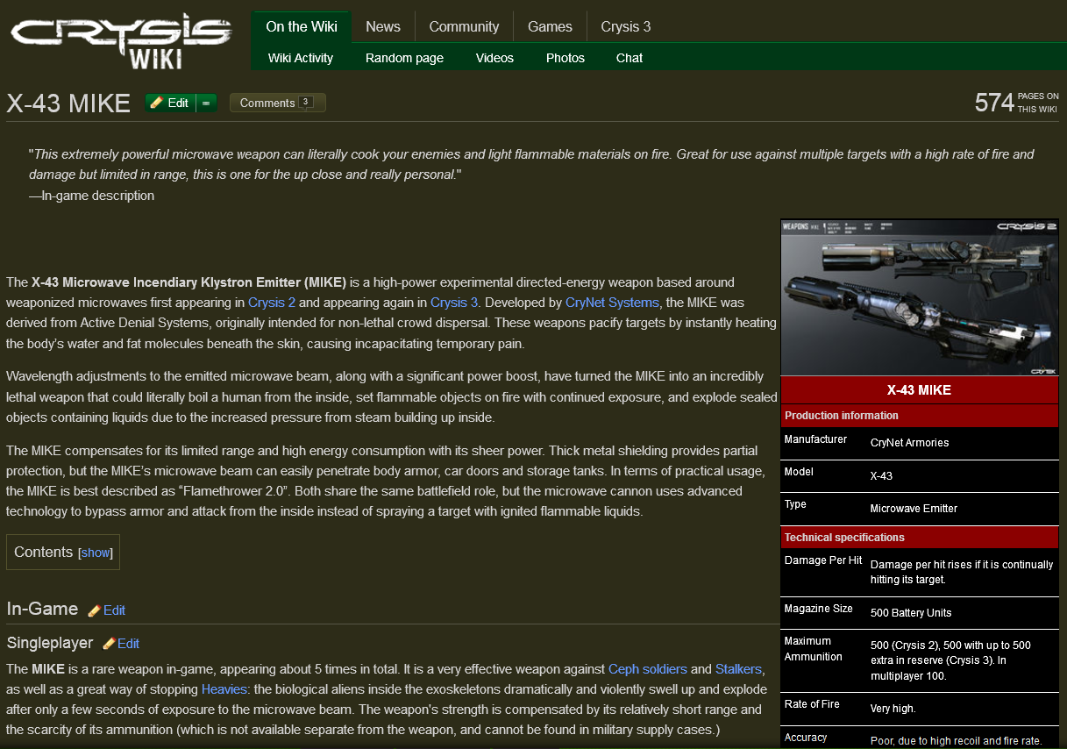Click the In-game description attribution
Screen dimensions: 1067x749
[91, 196]
